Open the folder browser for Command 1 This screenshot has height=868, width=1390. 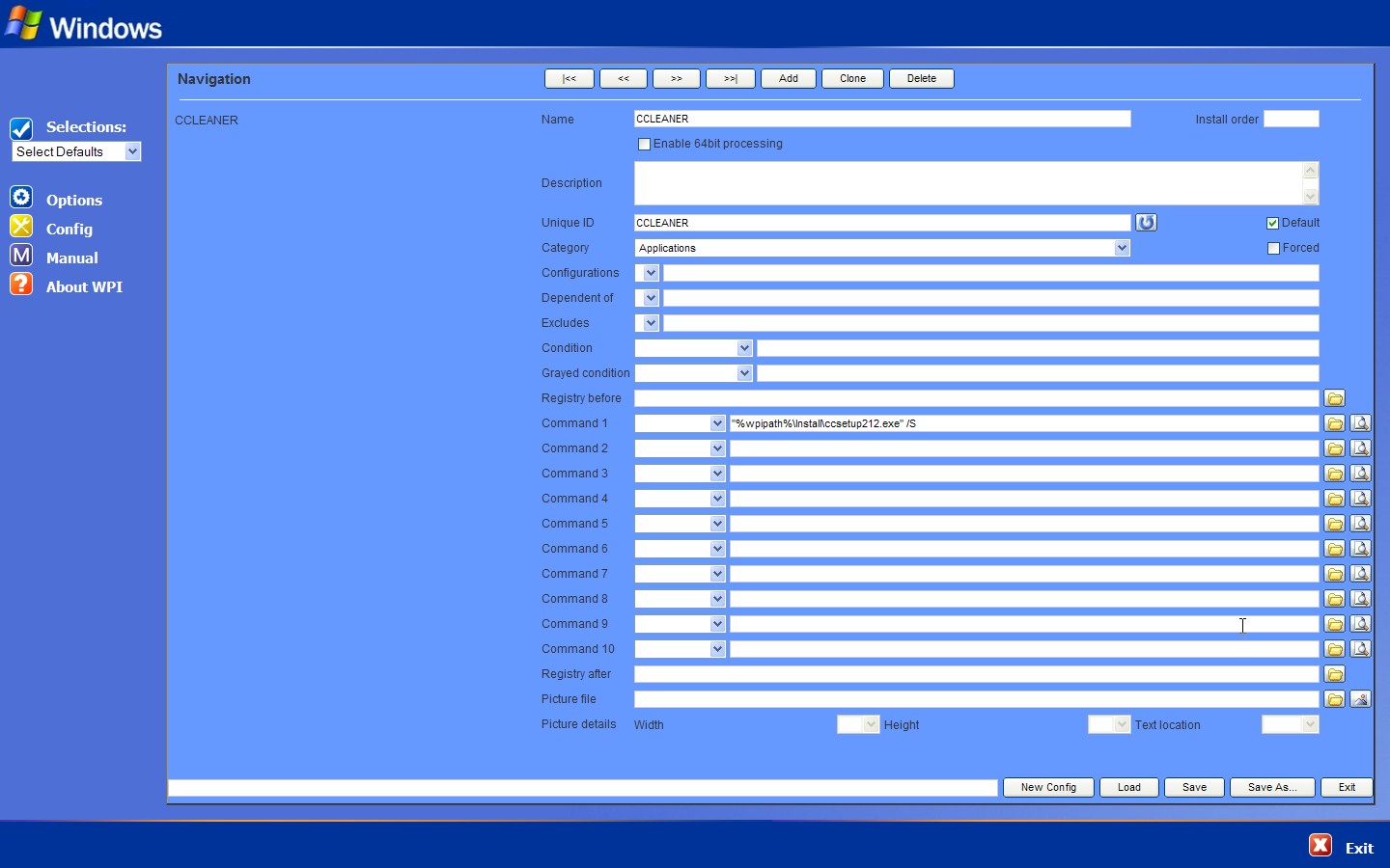(1334, 423)
